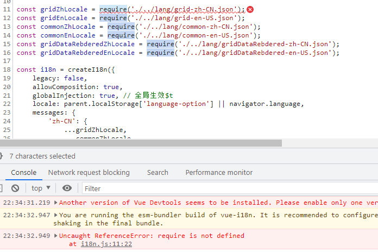Viewport: 378px width, 252px height.
Task: Expand the Vue Devtools error message
Action: 56,203
